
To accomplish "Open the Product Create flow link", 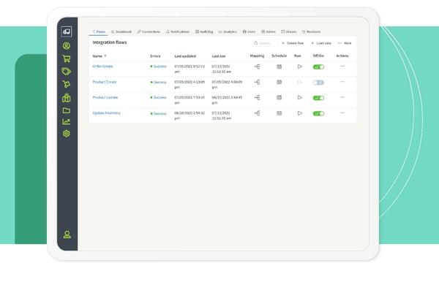I will 105,82.
